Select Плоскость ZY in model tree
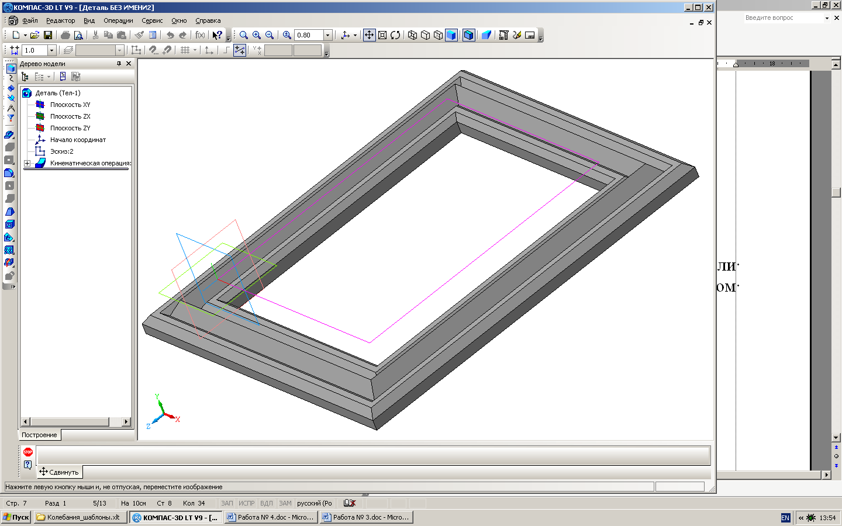This screenshot has width=842, height=526. tap(70, 128)
